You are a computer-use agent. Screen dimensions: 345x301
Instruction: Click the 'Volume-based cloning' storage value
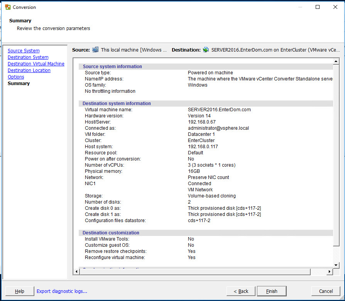pos(211,196)
